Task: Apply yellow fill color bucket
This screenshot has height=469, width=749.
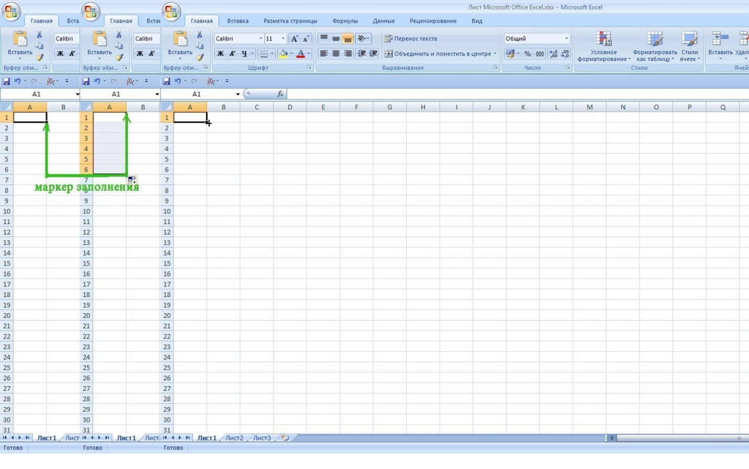Action: pos(284,54)
